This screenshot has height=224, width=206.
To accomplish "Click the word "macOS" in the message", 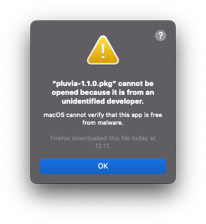I will point(54,115).
